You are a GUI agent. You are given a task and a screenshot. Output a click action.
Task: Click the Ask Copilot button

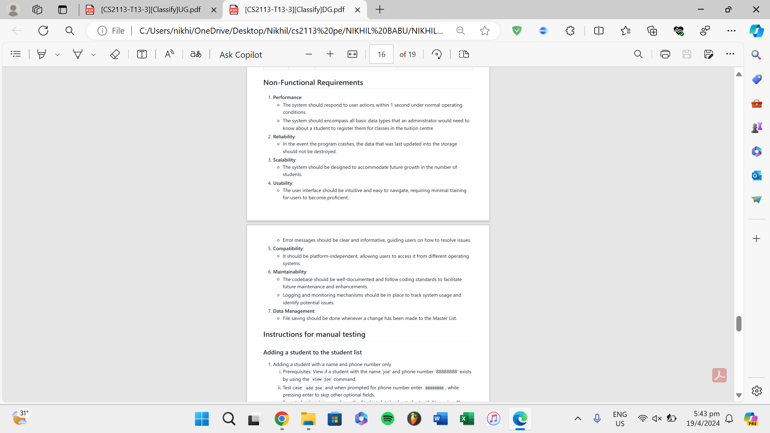pos(241,55)
